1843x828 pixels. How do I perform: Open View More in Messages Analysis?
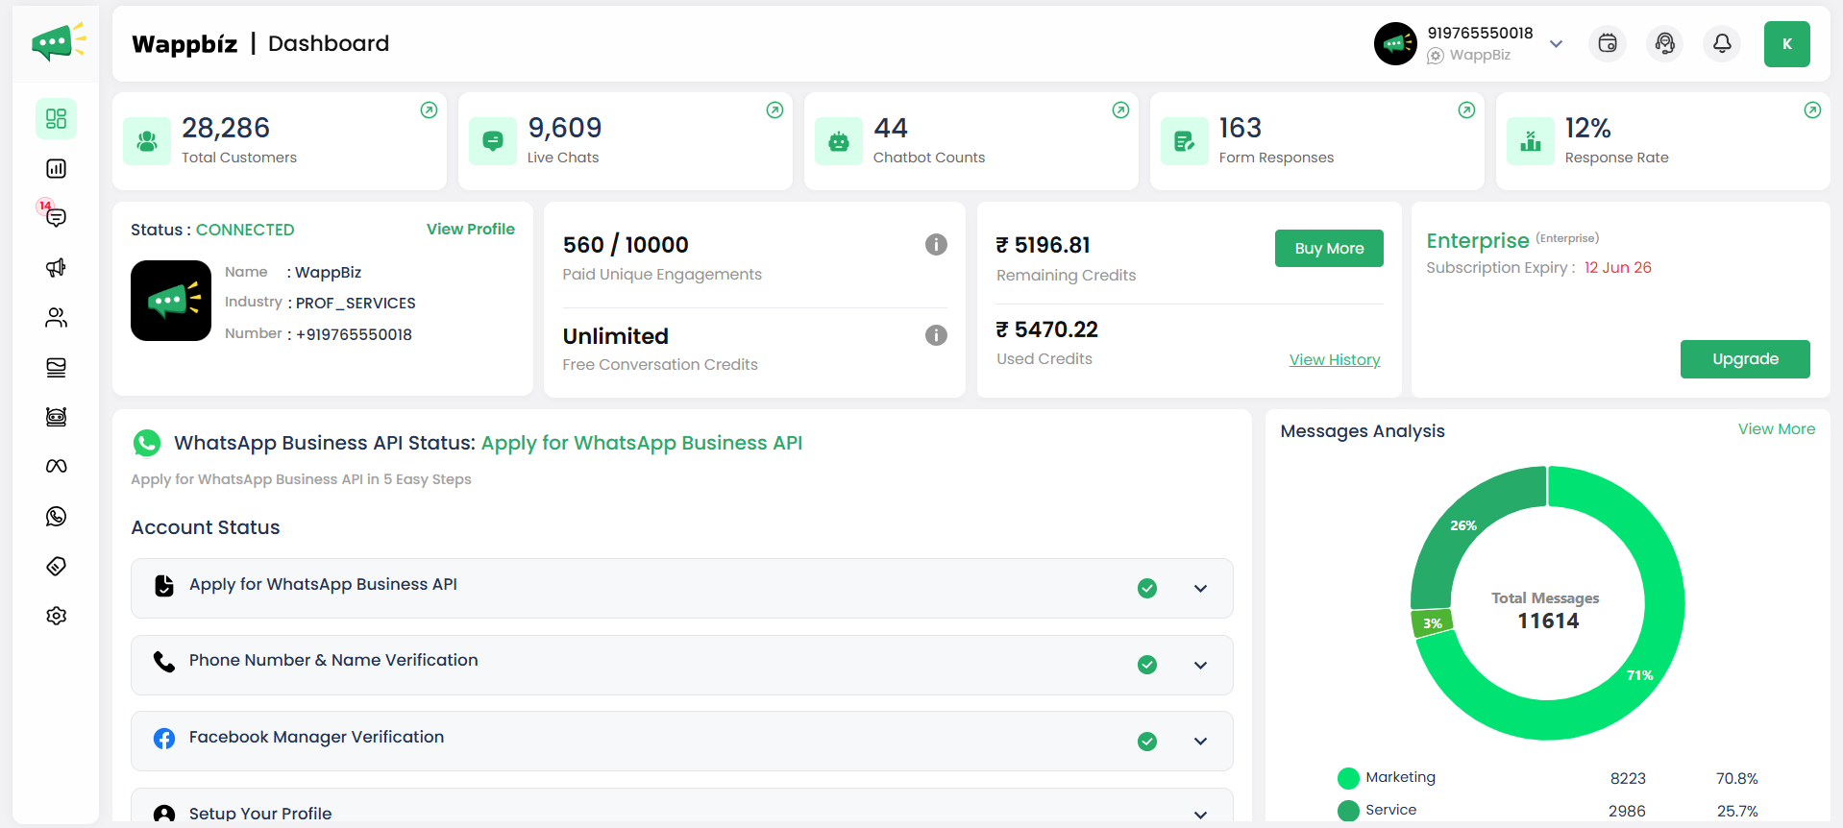(x=1777, y=429)
